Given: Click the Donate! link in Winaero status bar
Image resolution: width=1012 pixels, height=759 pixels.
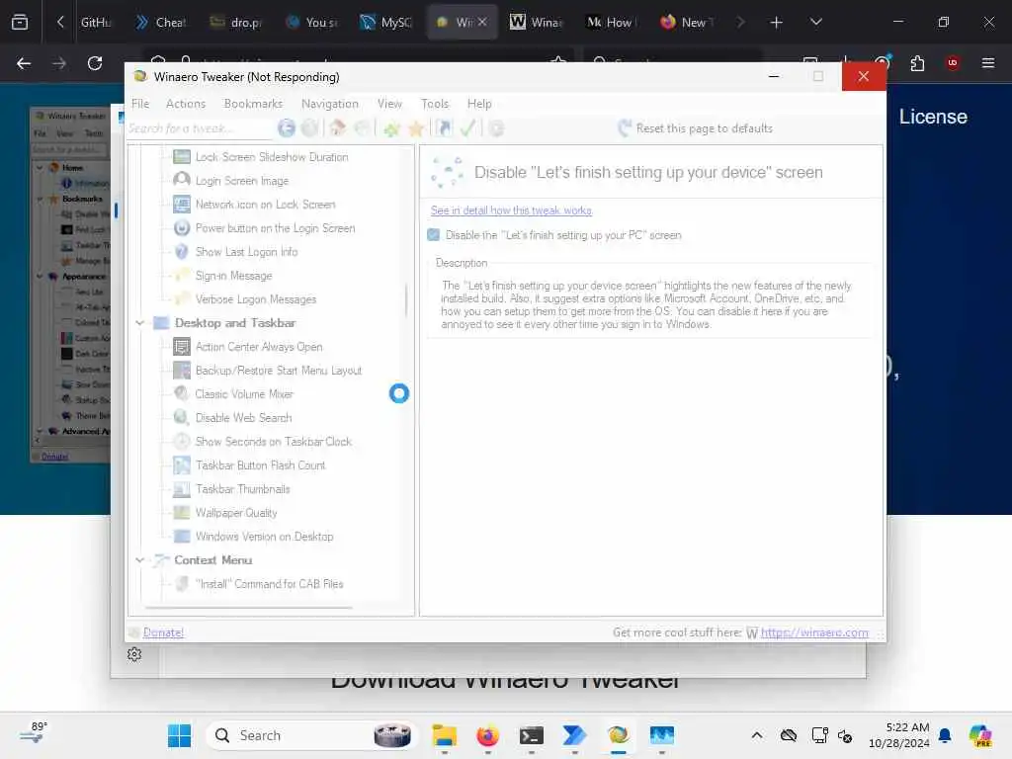Looking at the screenshot, I should point(163,632).
